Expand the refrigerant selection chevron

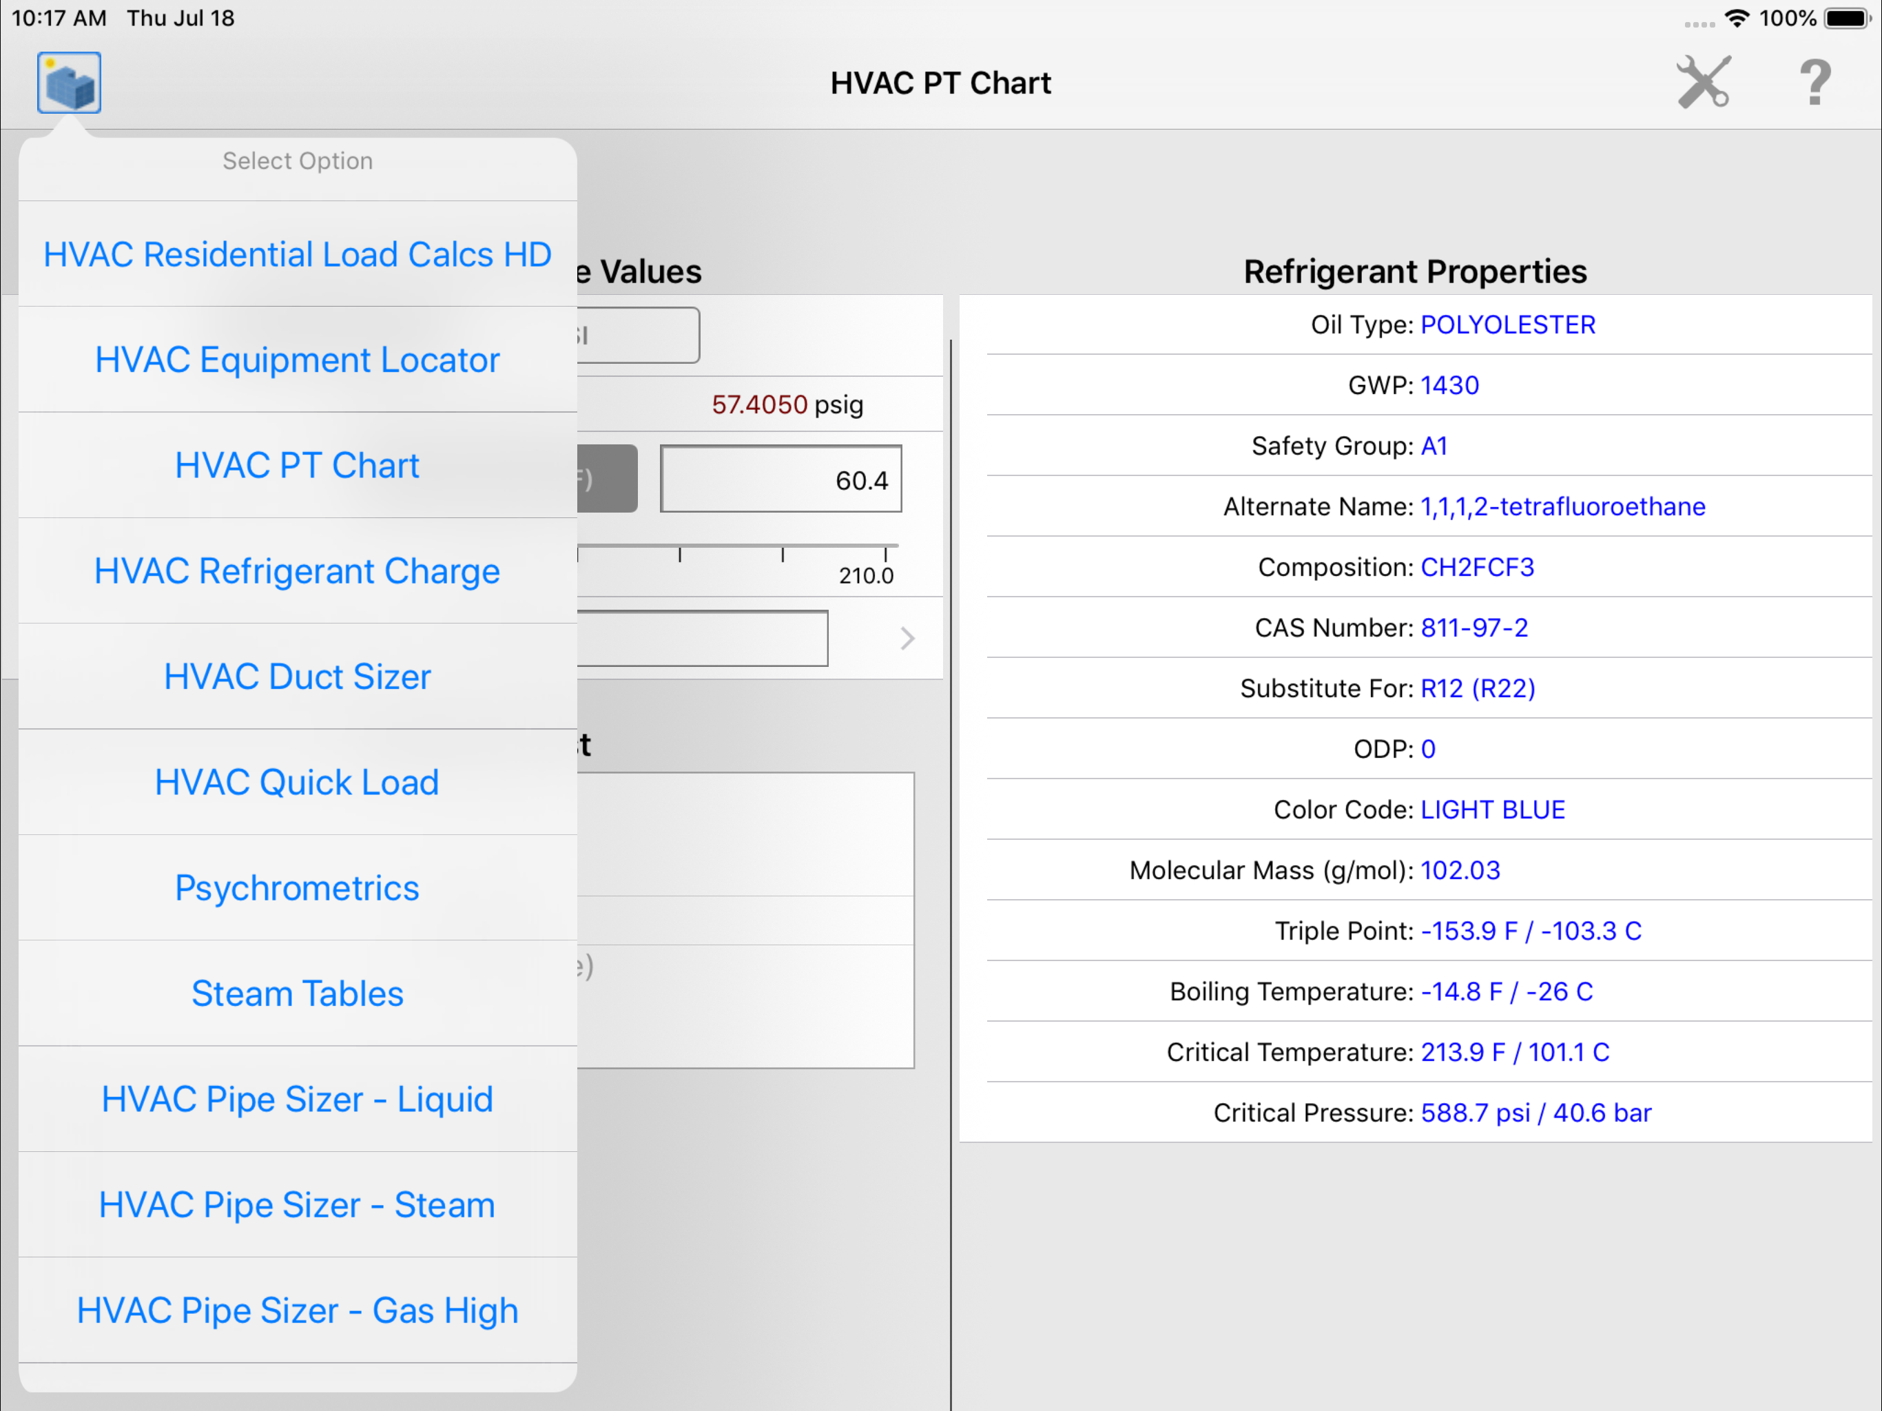point(908,638)
